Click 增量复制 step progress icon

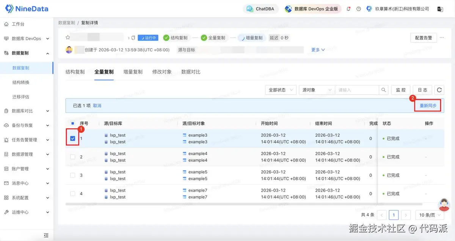[242, 38]
